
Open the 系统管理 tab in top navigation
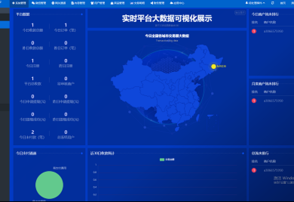[19, 3]
